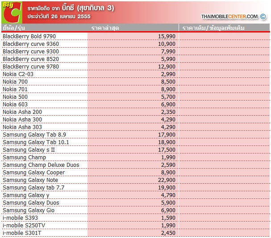Select the Samsung Galaxy Cooper row name

pos(33,173)
